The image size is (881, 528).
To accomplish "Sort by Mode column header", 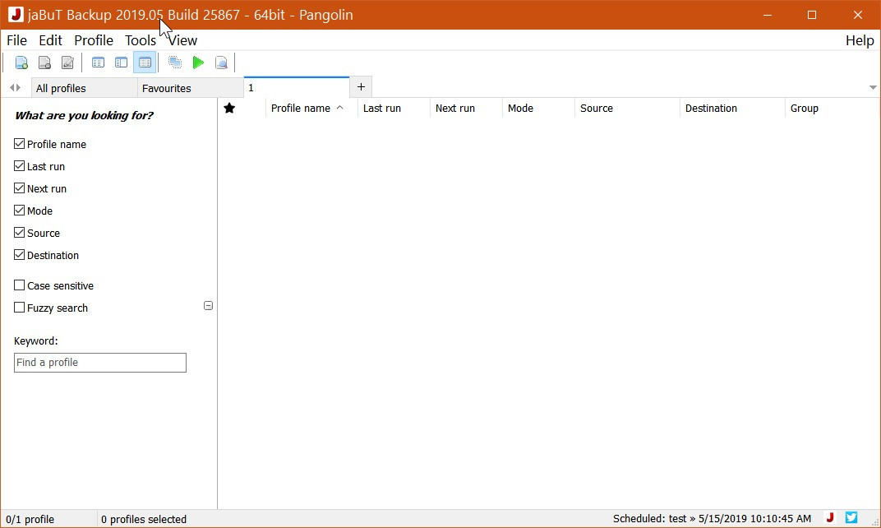I will tap(539, 108).
